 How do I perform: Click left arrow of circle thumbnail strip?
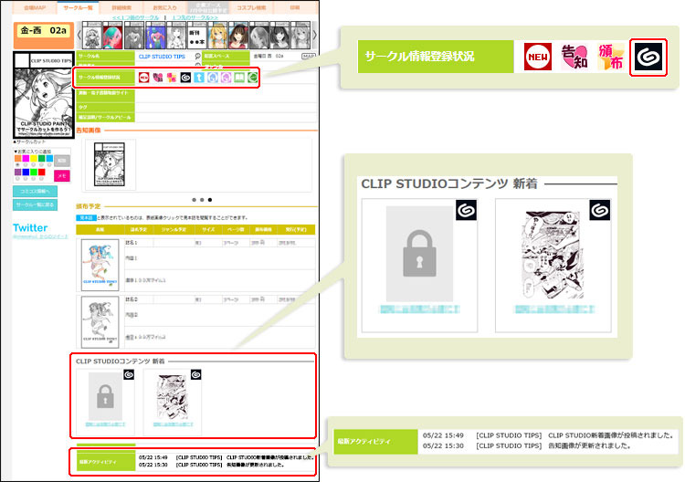[x=79, y=35]
